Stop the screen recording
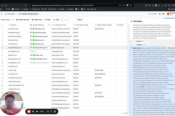The height and width of the screenshot is (116, 175). point(29,111)
